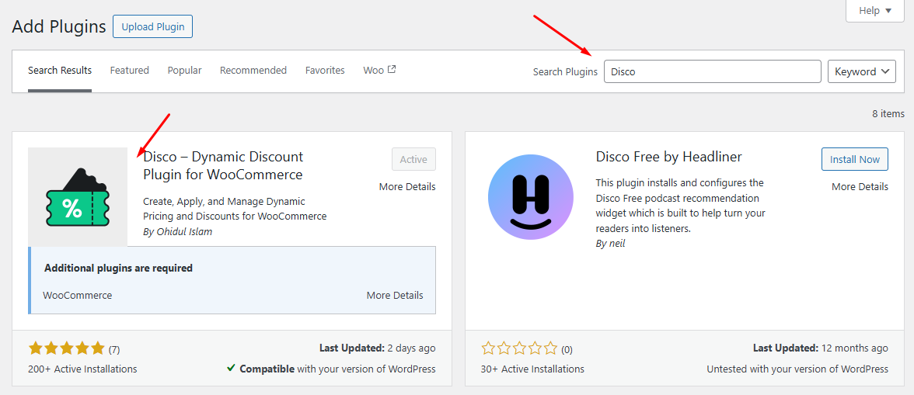The height and width of the screenshot is (395, 914).
Task: Click the '(0)' rating count
Action: [567, 350]
